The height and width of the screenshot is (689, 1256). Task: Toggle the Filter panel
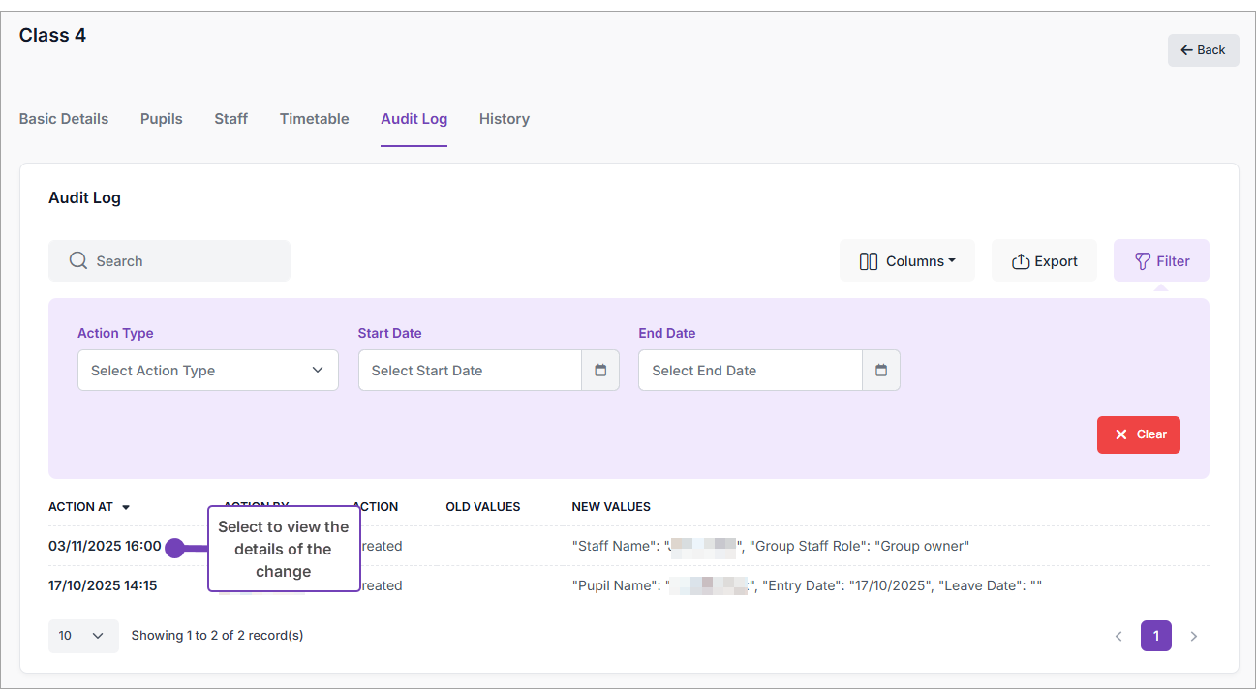1161,261
